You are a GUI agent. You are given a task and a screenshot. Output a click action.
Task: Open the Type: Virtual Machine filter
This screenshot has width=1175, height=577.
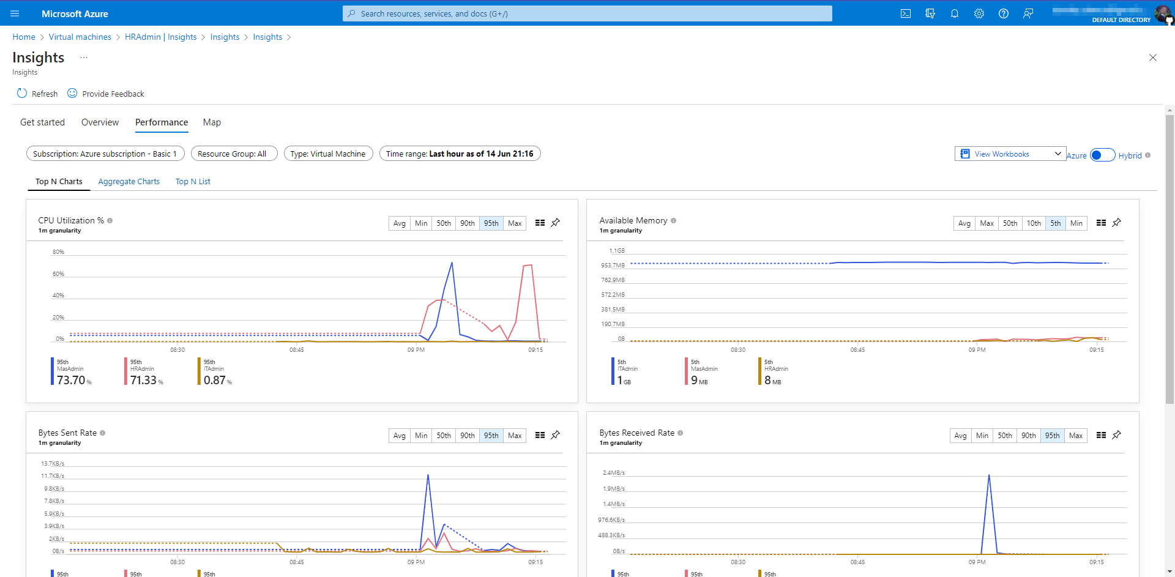tap(328, 154)
